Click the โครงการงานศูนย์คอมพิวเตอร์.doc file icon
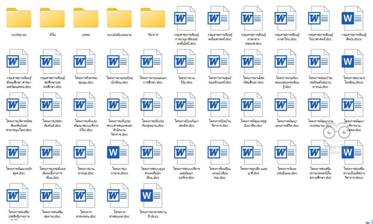 (219, 61)
